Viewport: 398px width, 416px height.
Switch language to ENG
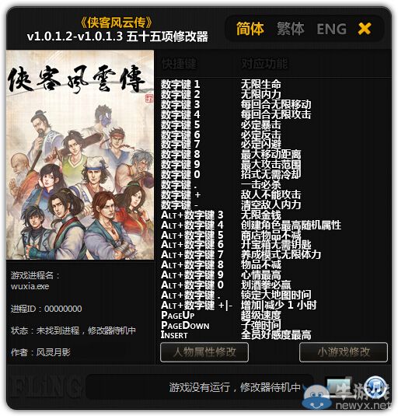[x=332, y=29]
